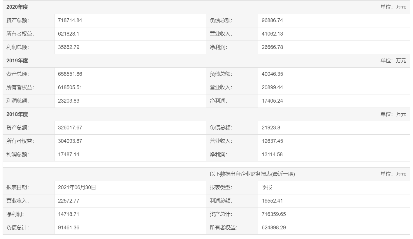Click the report date 2021年06月30日
This screenshot has width=413, height=239.
click(77, 188)
